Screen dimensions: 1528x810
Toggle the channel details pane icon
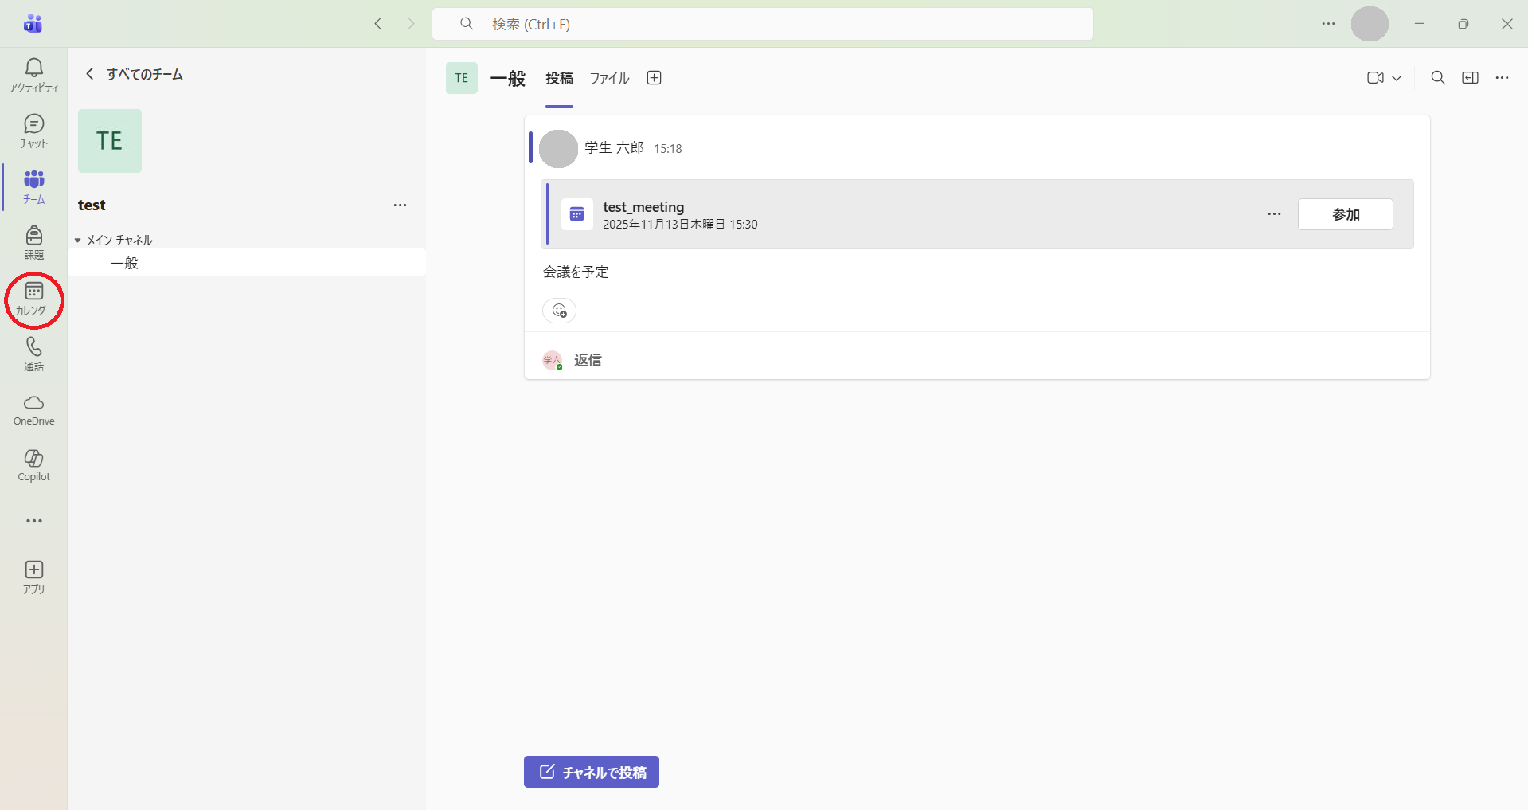click(1470, 78)
